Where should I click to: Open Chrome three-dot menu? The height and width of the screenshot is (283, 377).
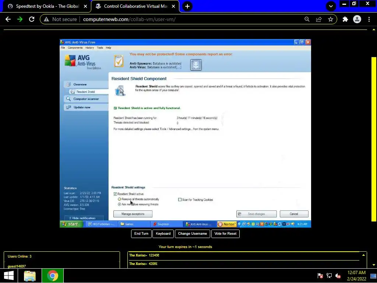coord(369,19)
